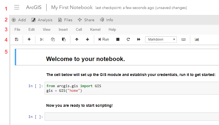
Task: Cut selected cell with scissors icon
Action: (x=42, y=39)
